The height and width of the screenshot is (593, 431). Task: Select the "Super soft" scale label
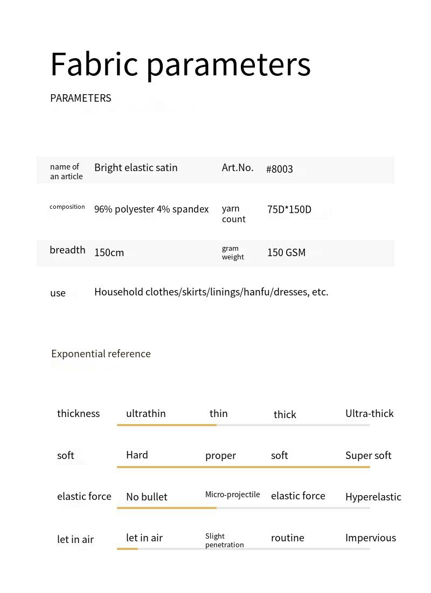368,455
